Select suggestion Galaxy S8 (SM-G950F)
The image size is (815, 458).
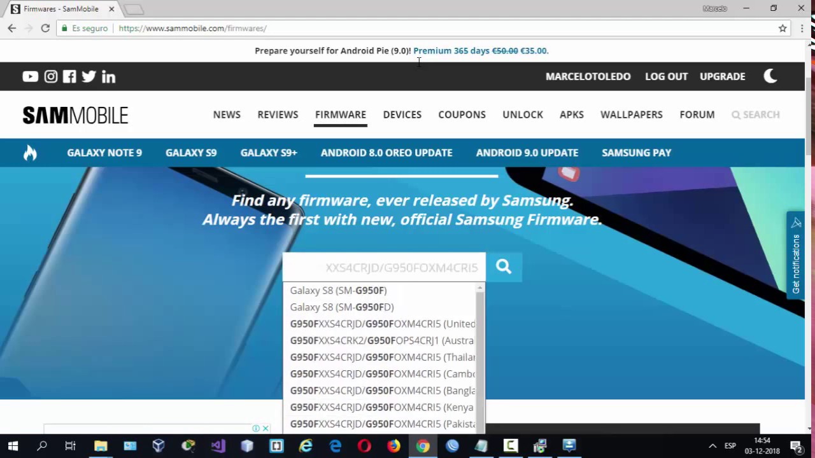(380, 291)
